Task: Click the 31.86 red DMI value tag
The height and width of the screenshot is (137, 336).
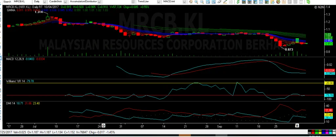Action: tap(329, 110)
